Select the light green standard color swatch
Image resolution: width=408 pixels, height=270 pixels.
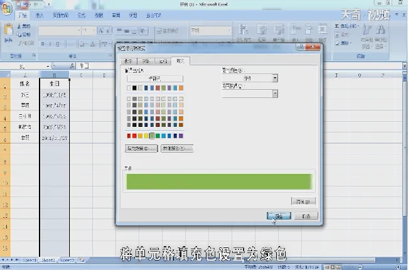click(152, 136)
